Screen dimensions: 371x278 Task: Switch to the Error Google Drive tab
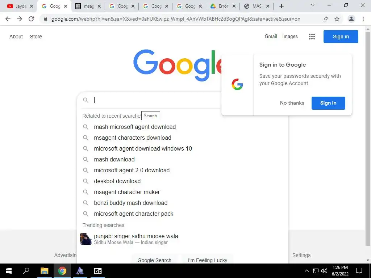[223, 6]
